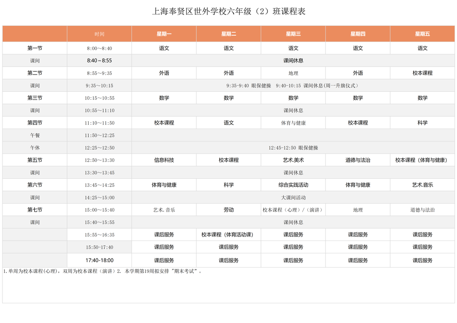Click the 劳动 cell on Tuesday
The image size is (457, 323).
(x=228, y=210)
